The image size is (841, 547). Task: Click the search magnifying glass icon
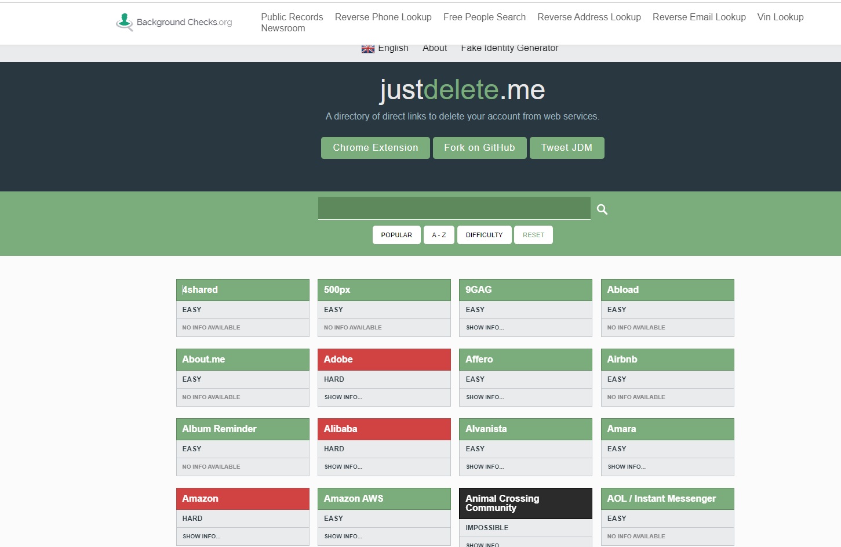pyautogui.click(x=602, y=209)
